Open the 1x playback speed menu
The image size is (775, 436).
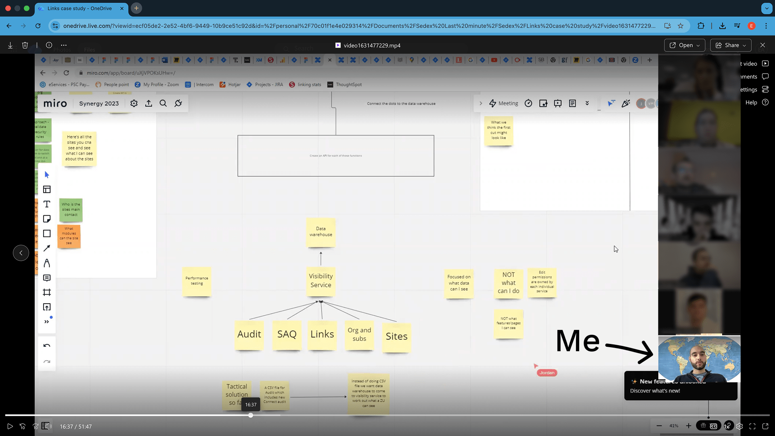click(727, 426)
